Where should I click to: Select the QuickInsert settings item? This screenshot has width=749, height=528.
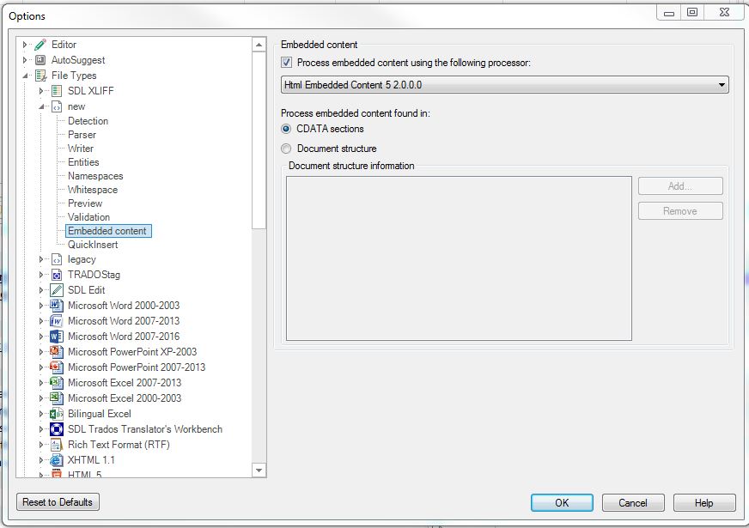(93, 245)
